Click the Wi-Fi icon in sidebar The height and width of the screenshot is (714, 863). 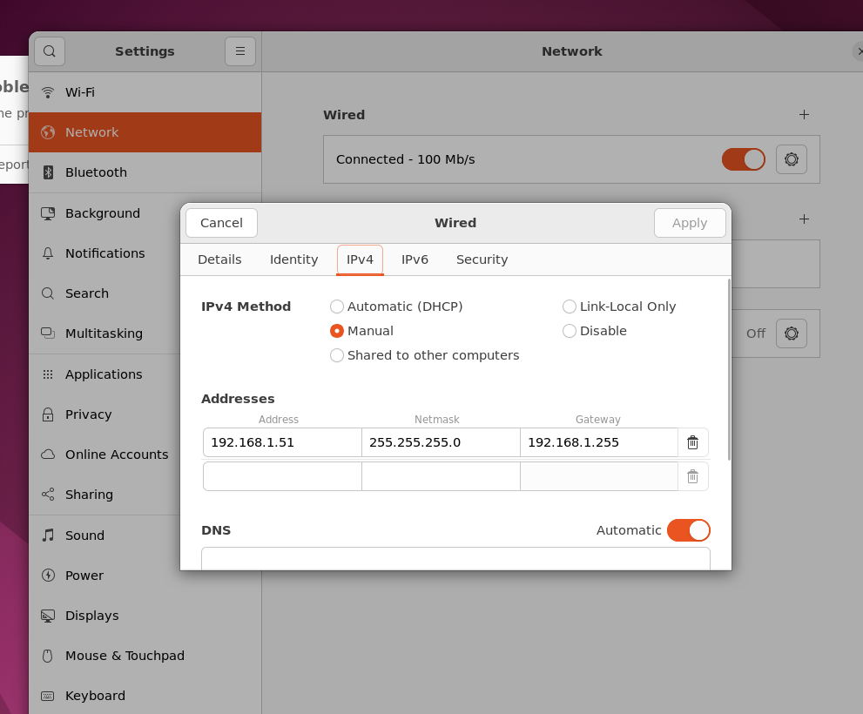48,92
